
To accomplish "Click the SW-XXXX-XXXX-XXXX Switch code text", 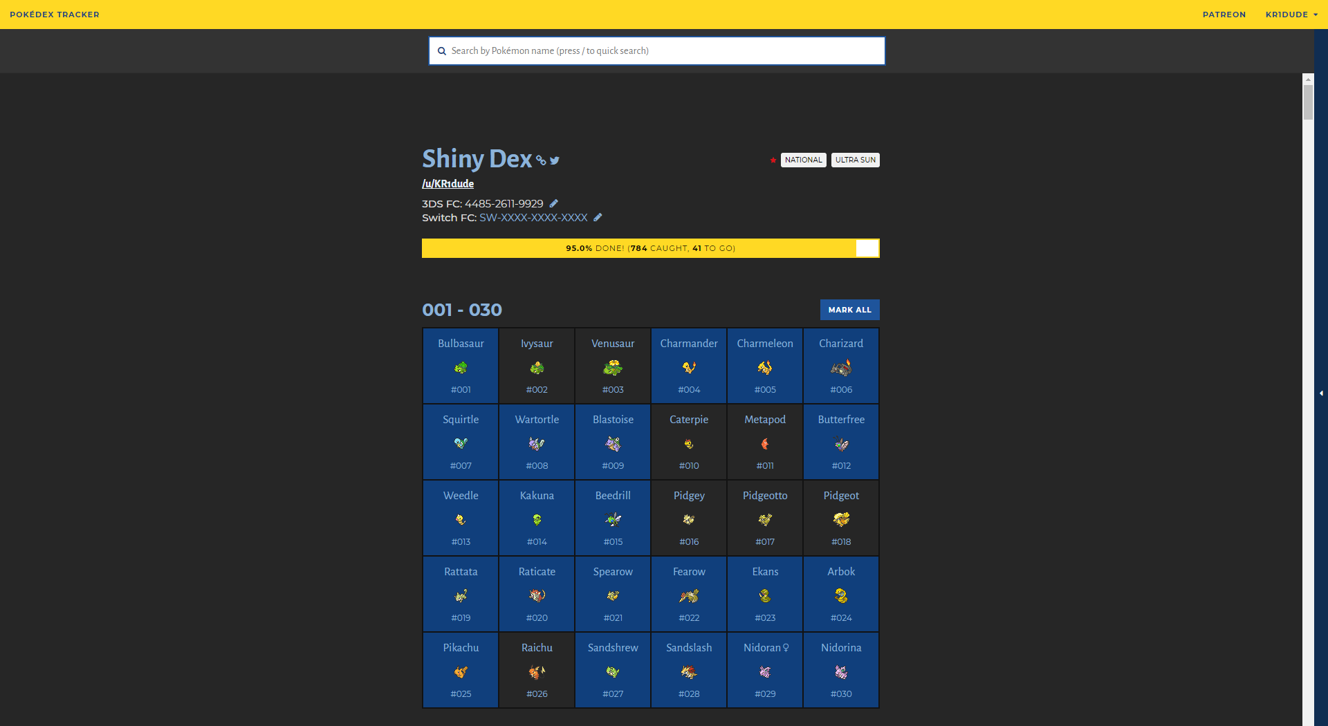I will click(x=533, y=217).
